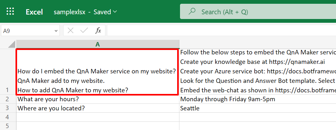Select the row 3 header
Viewport: 336px width, 130px height.
tap(8, 108)
